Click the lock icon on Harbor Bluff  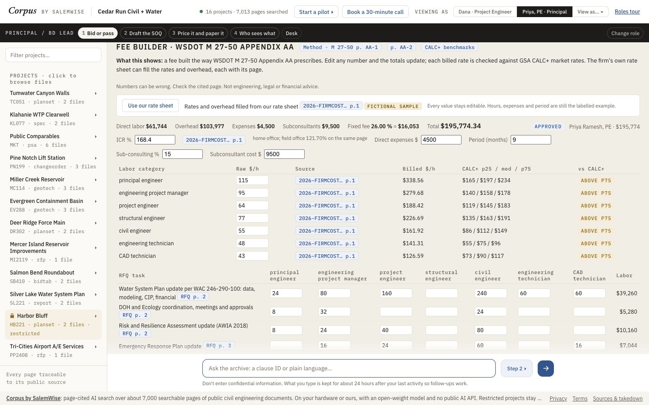(12, 316)
